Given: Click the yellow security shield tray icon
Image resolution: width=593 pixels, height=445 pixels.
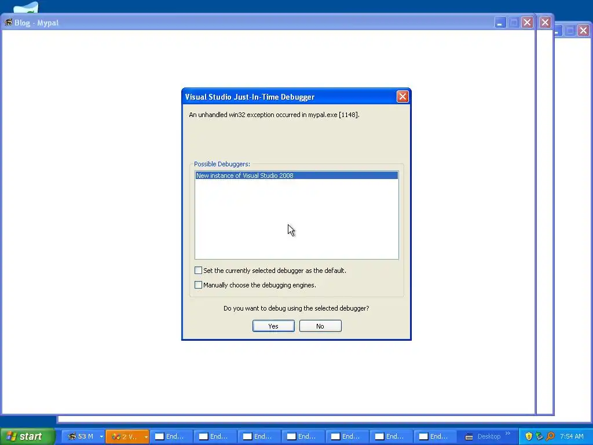Looking at the screenshot, I should pos(529,436).
